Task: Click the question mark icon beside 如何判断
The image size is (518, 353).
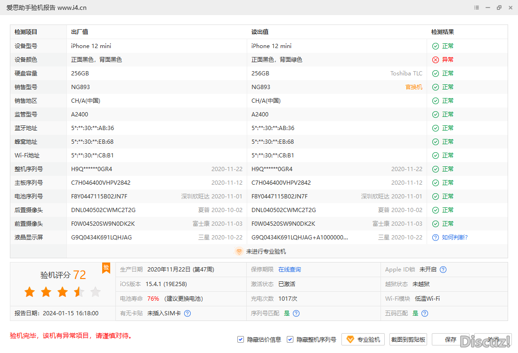Action: 436,238
